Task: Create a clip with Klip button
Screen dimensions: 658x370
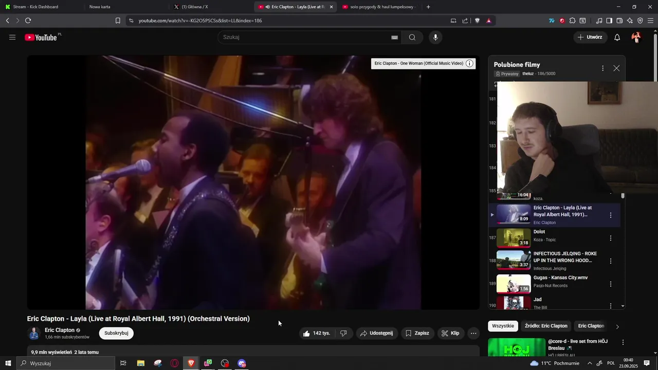Action: tap(450, 333)
